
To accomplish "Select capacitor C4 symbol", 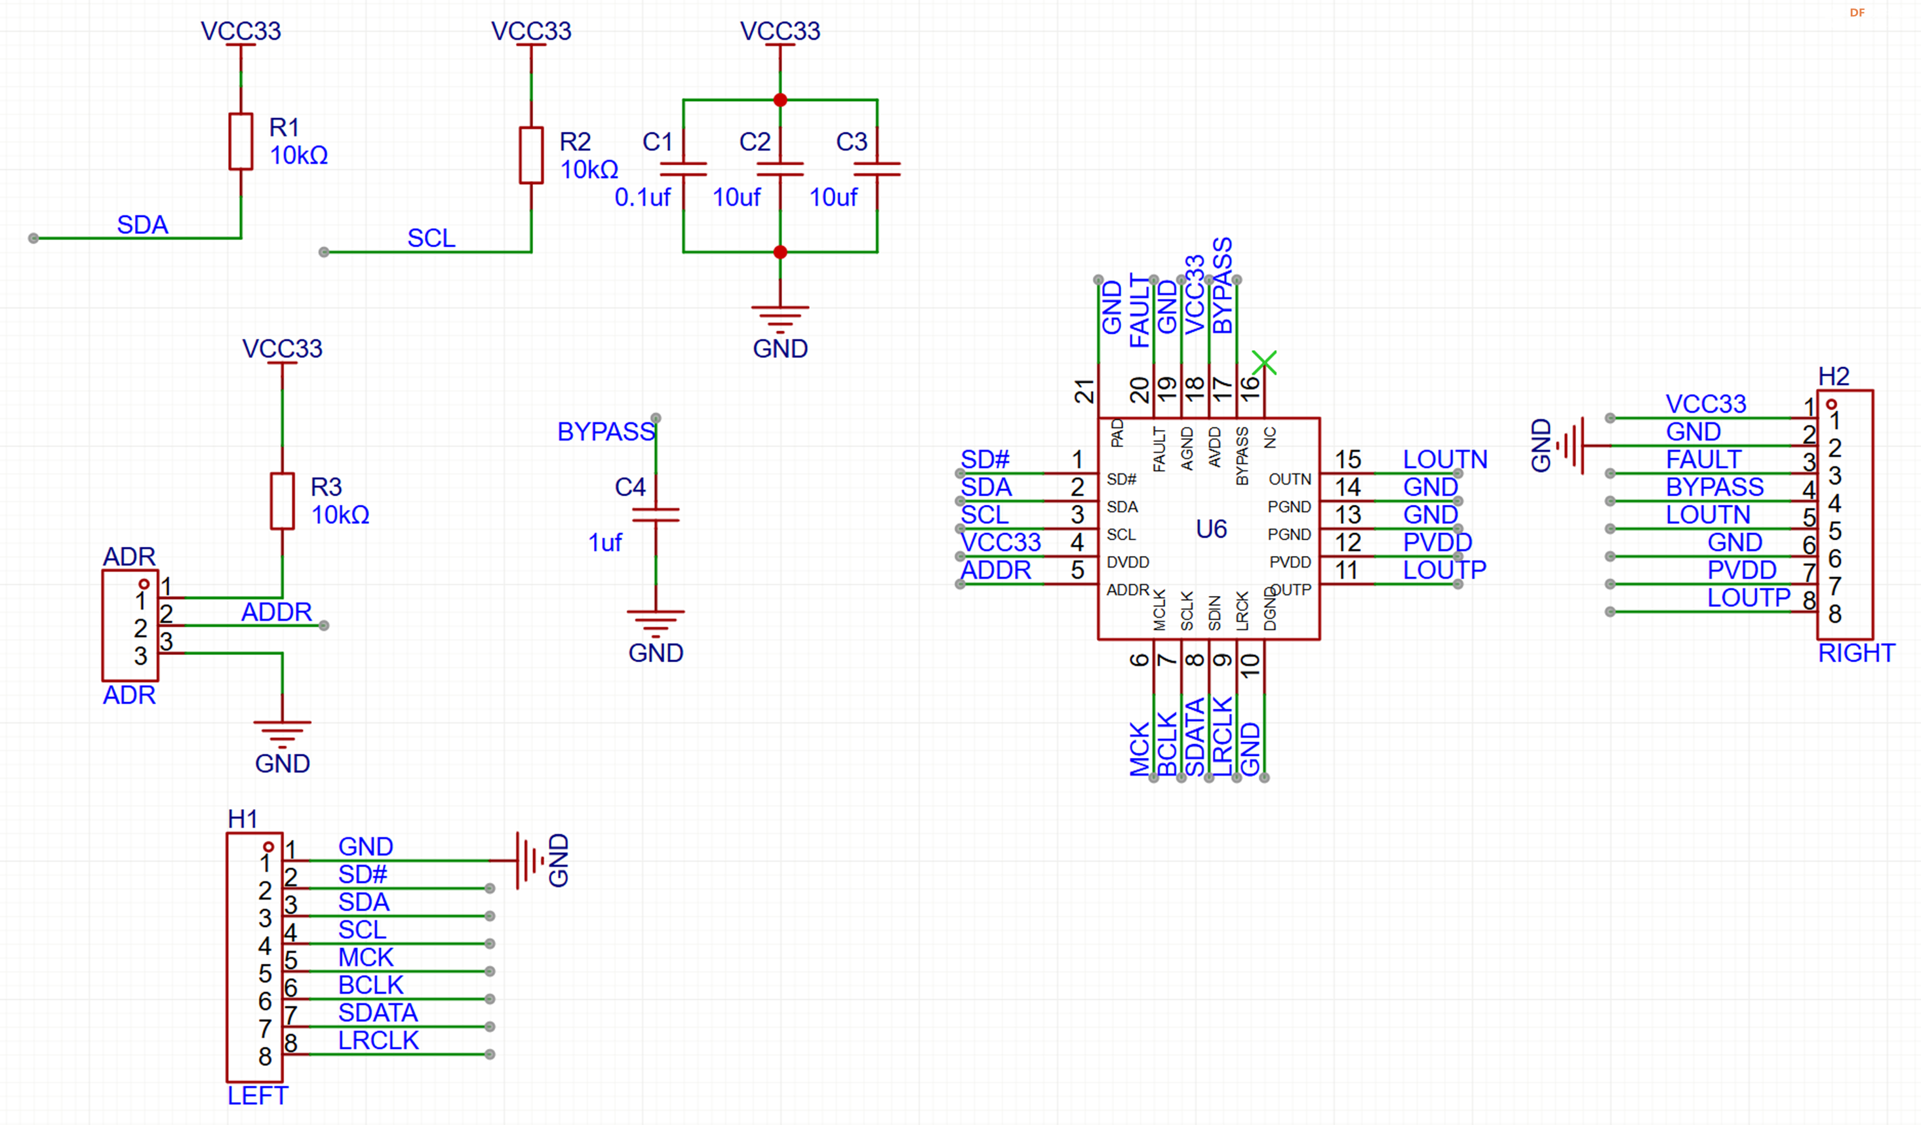I will click(656, 515).
